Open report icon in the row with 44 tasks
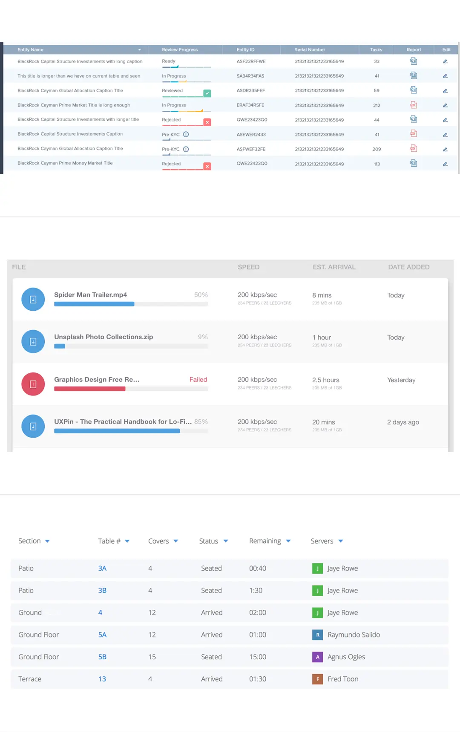The image size is (460, 733). tap(414, 119)
